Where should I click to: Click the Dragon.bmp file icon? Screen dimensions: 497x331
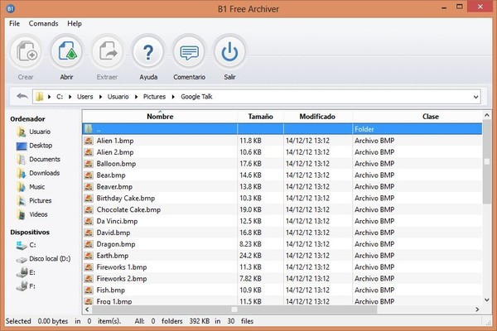(89, 244)
